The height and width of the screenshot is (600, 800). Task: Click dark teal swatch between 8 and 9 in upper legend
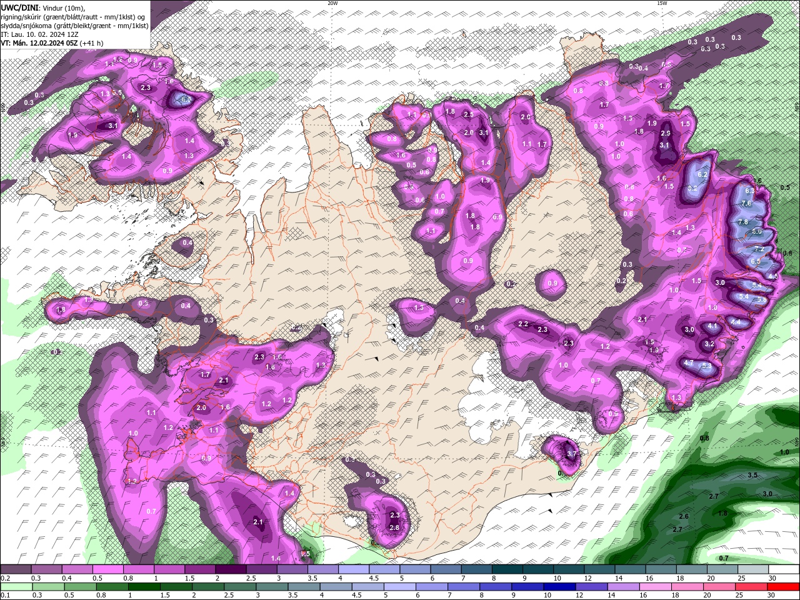pyautogui.click(x=507, y=569)
